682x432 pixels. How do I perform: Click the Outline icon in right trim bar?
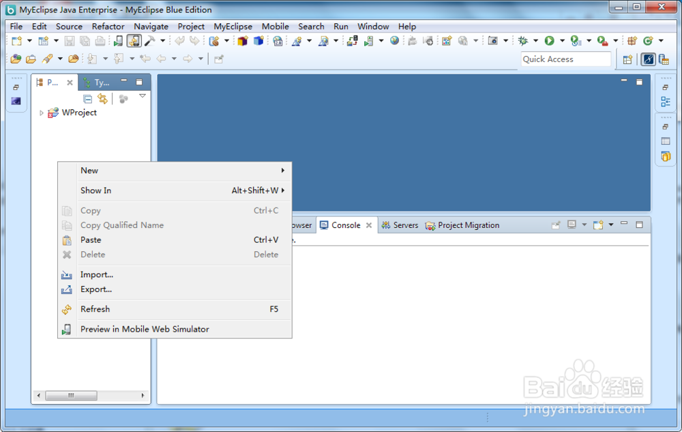(666, 102)
